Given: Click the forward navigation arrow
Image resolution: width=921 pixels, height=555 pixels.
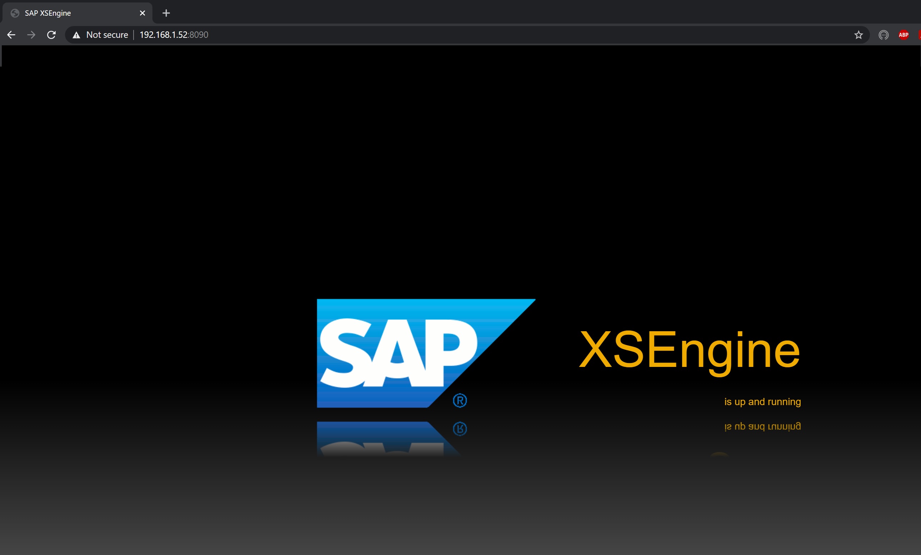Looking at the screenshot, I should click(x=31, y=35).
